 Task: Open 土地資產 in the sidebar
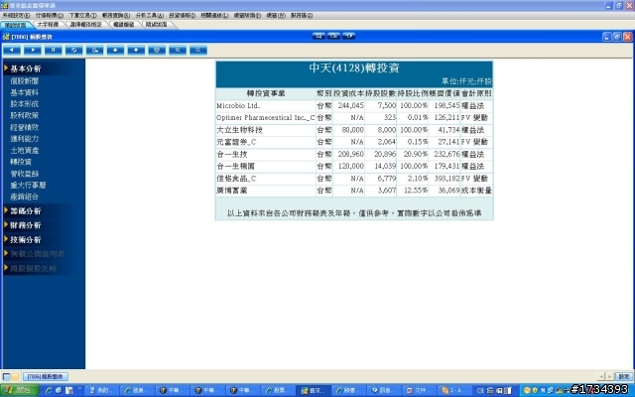(24, 150)
